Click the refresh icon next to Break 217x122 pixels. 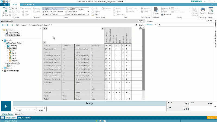[x=137, y=25]
